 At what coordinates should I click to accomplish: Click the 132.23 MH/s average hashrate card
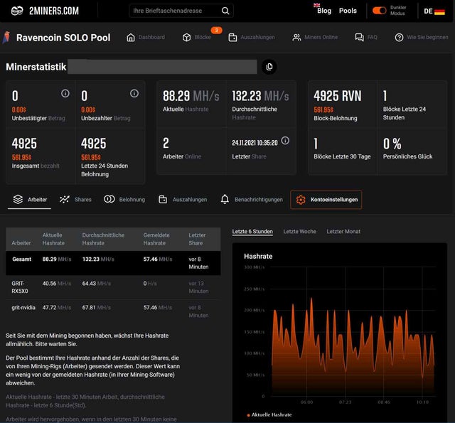click(261, 104)
